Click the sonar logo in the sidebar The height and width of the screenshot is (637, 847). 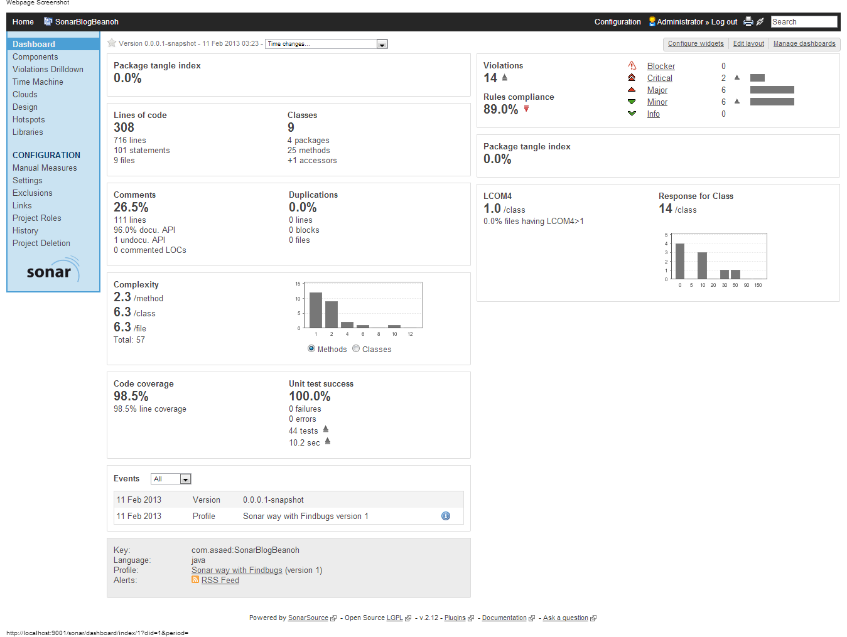pos(53,270)
